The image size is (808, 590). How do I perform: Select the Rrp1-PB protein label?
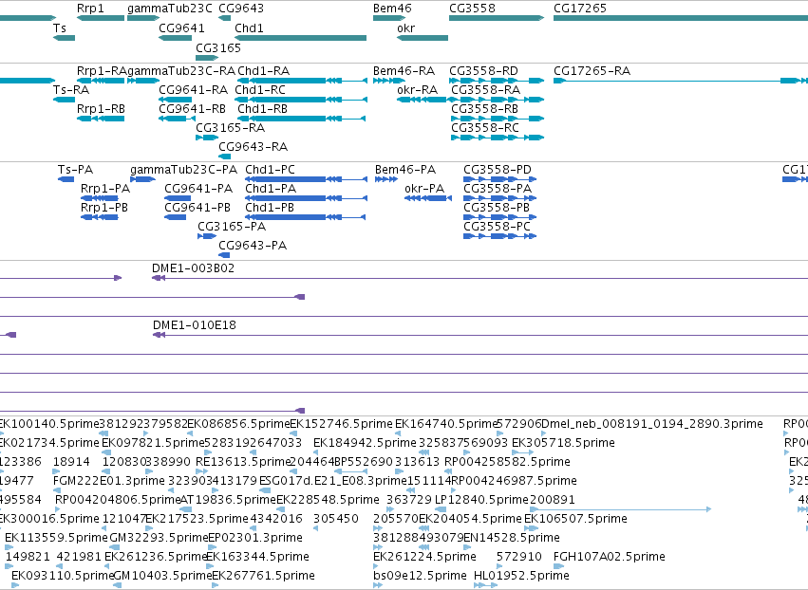(x=104, y=208)
